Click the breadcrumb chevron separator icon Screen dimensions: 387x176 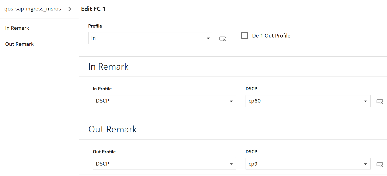(70, 9)
